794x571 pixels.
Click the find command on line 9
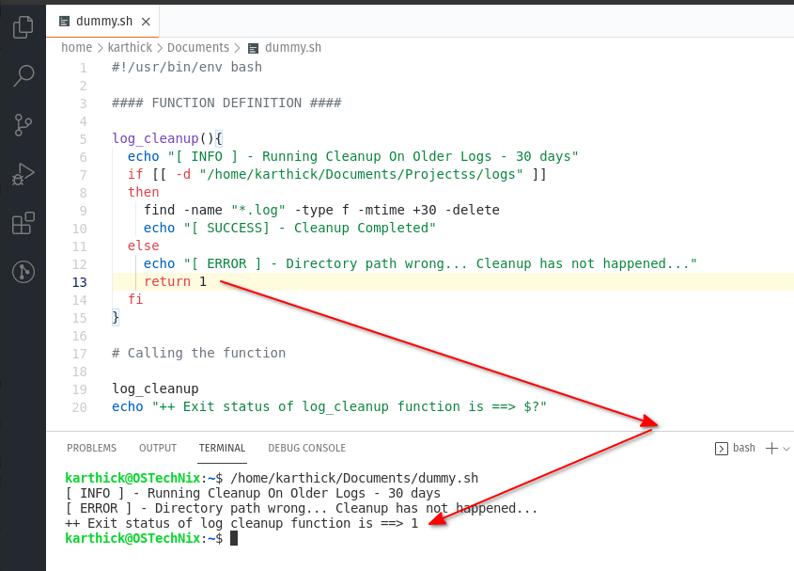coord(321,210)
